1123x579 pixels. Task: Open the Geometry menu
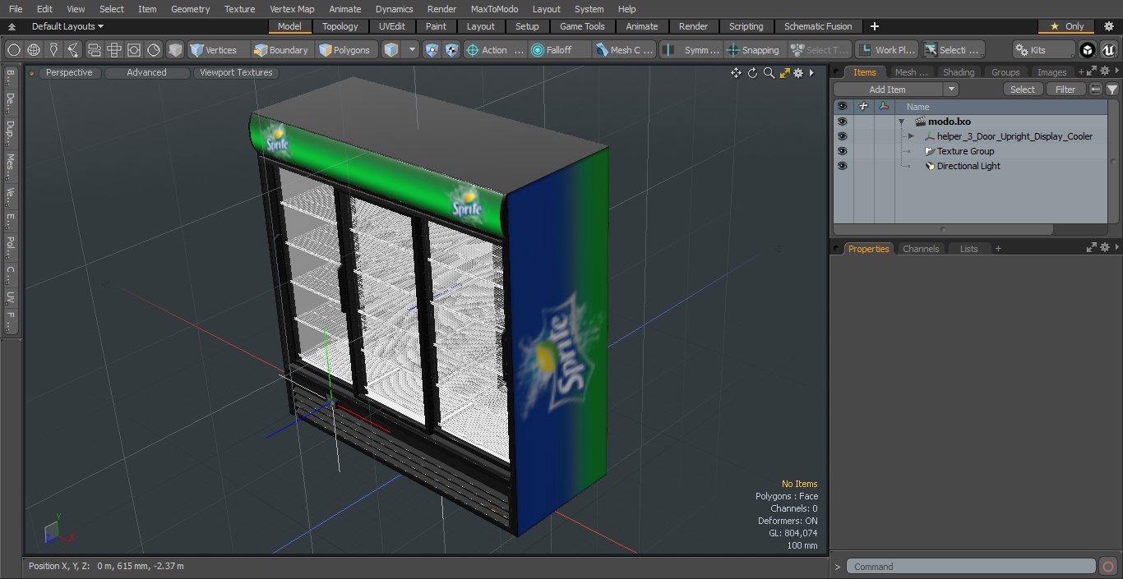tap(190, 9)
